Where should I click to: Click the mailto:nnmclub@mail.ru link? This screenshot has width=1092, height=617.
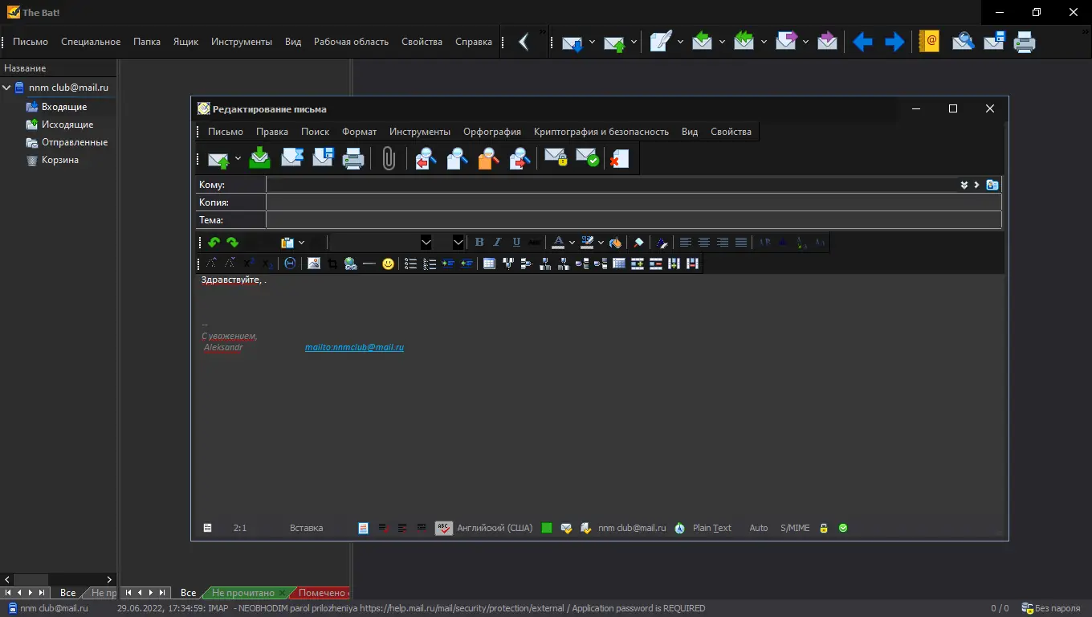[354, 348]
